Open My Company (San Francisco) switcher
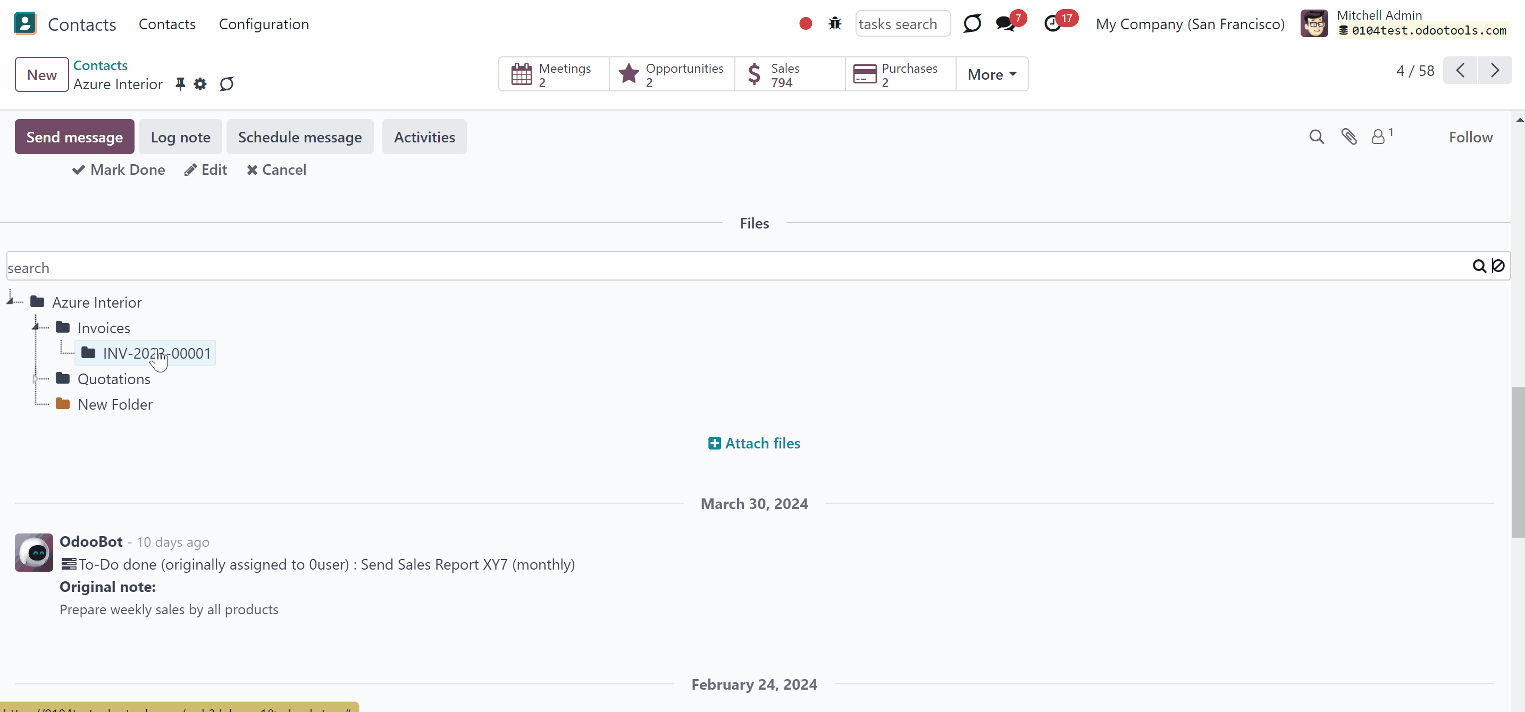Screen dimensions: 1525x712 tap(1190, 24)
